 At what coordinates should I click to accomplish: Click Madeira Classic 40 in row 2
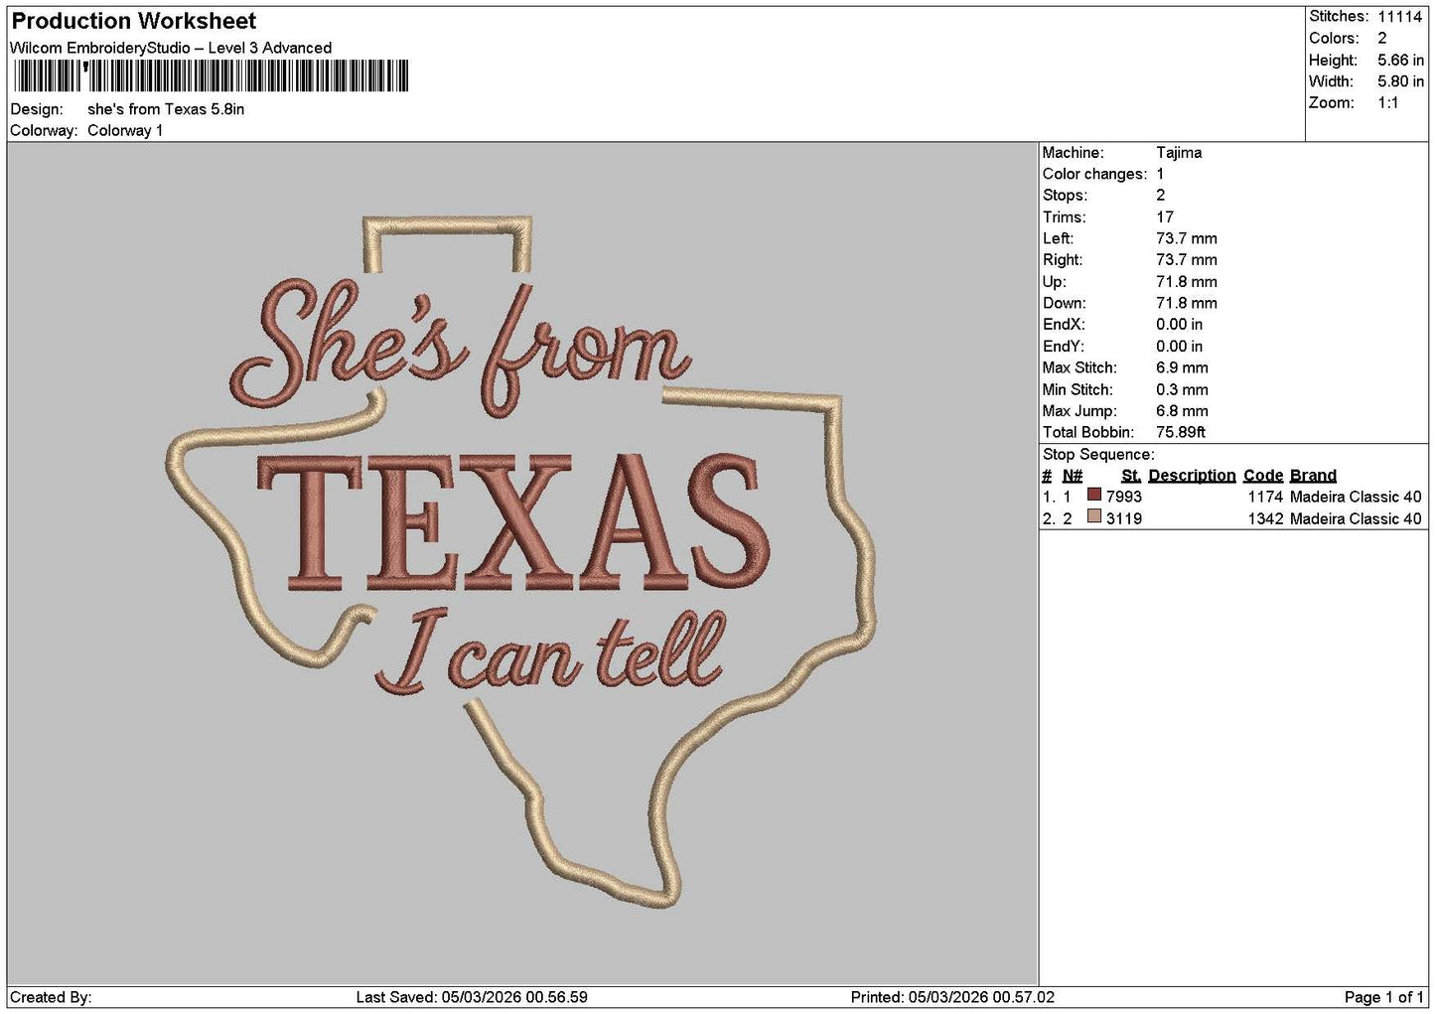point(1356,518)
